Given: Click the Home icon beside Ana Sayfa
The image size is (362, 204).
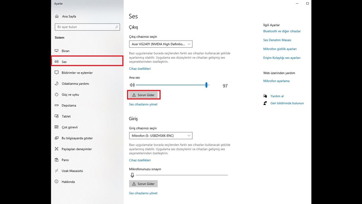Looking at the screenshot, I should pos(57,16).
